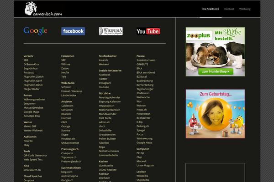Viewport: 274px width, 182px height.
Task: Open the Spiegel link
Action: (141, 130)
